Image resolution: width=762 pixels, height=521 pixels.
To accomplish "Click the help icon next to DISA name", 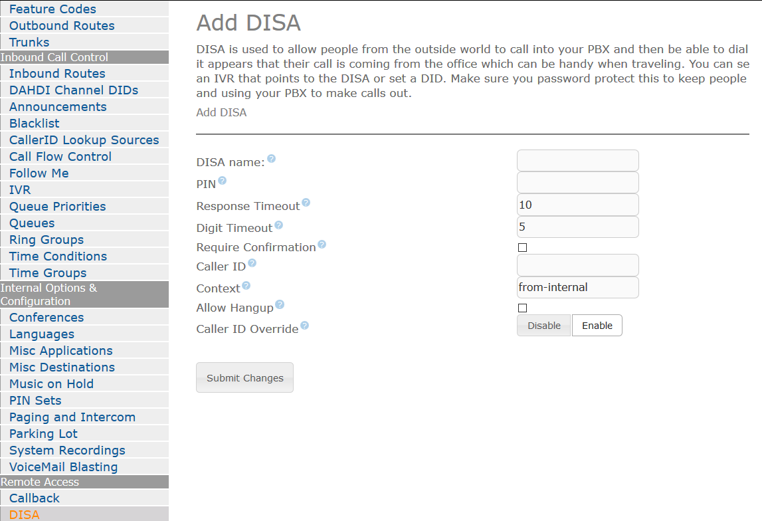I will coord(271,159).
